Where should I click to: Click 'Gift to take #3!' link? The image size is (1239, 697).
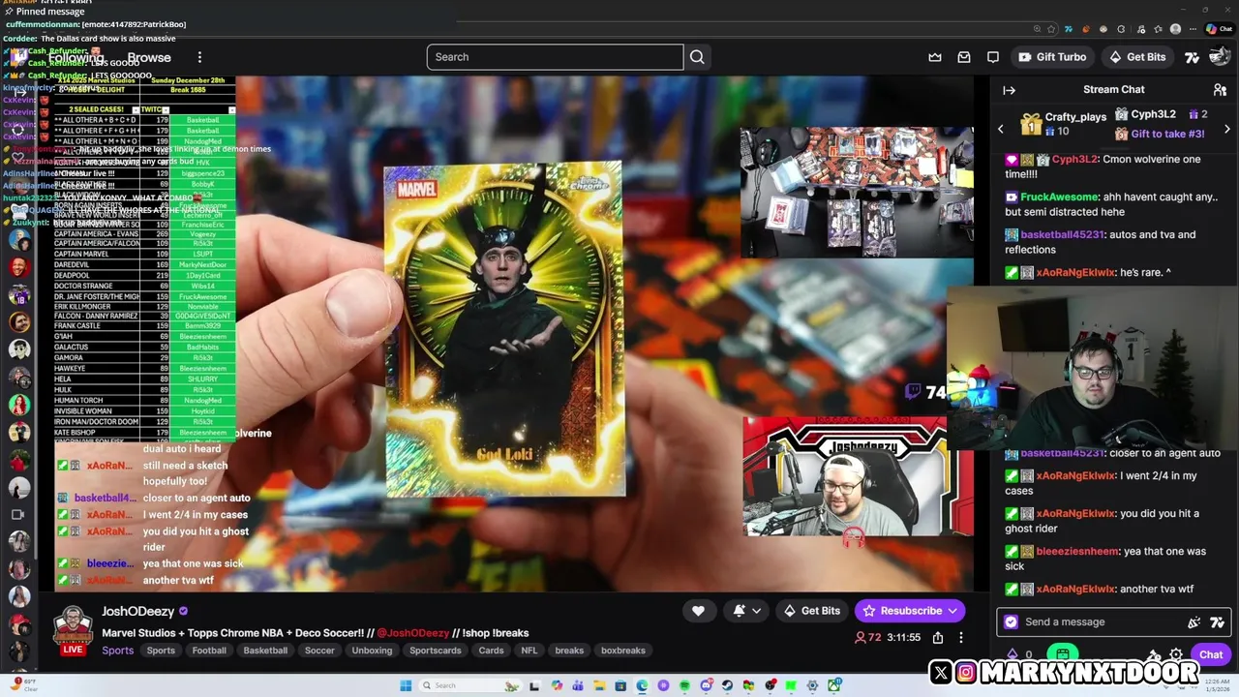1167,134
